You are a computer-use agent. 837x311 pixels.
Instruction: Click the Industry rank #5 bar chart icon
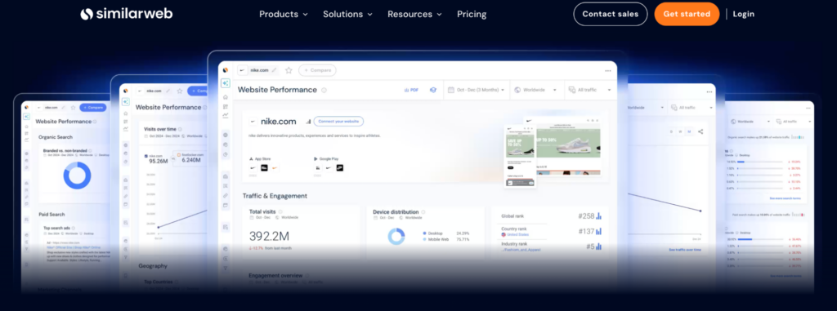(598, 247)
